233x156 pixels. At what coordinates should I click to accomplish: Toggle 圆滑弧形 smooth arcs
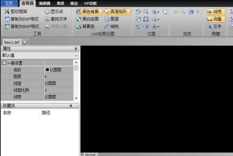117,11
